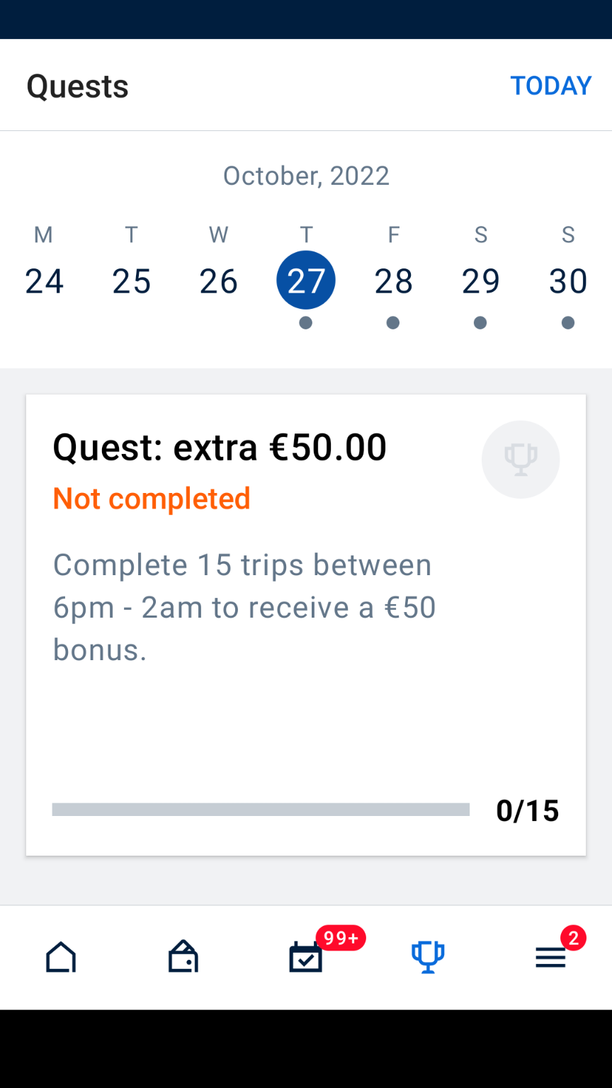Viewport: 612px width, 1088px height.
Task: Tap the red 2 menu badge
Action: (573, 939)
